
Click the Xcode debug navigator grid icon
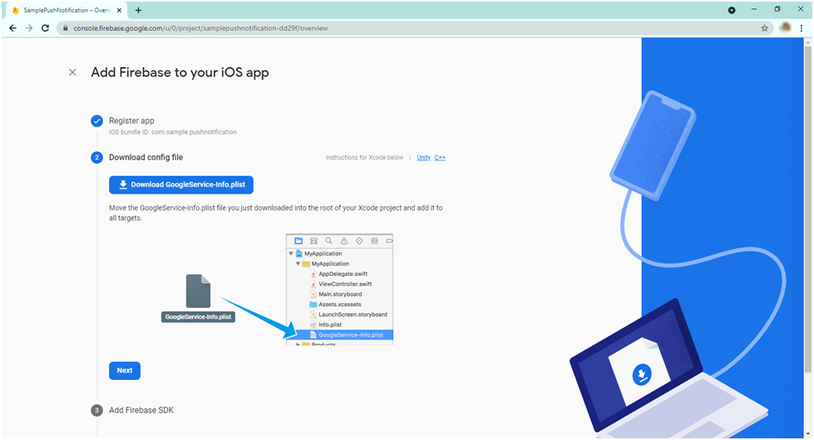(x=374, y=241)
